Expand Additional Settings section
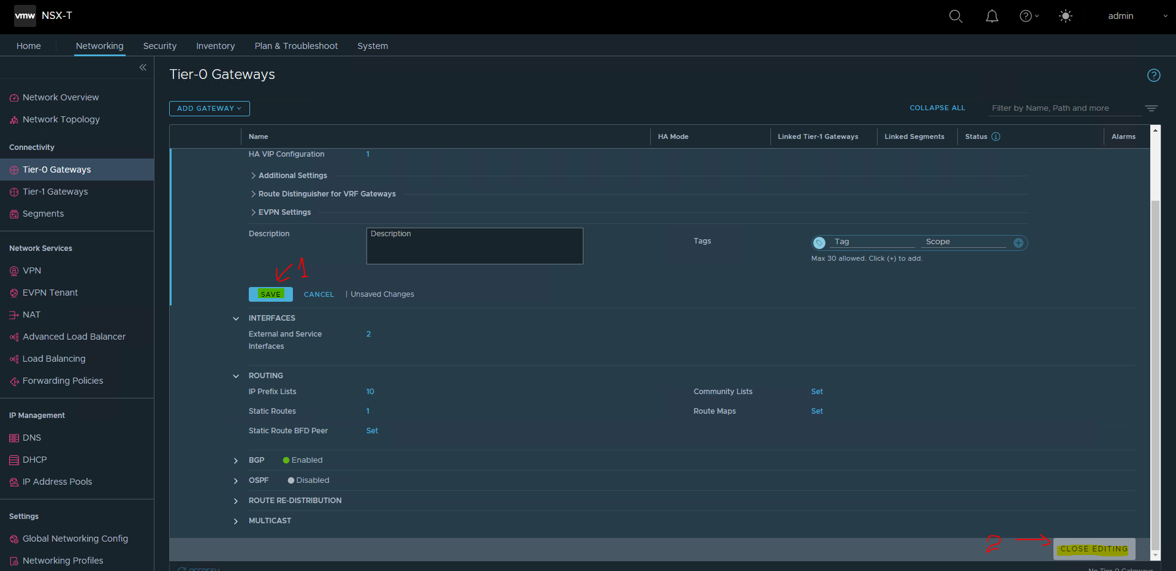The image size is (1176, 571). pyautogui.click(x=253, y=176)
